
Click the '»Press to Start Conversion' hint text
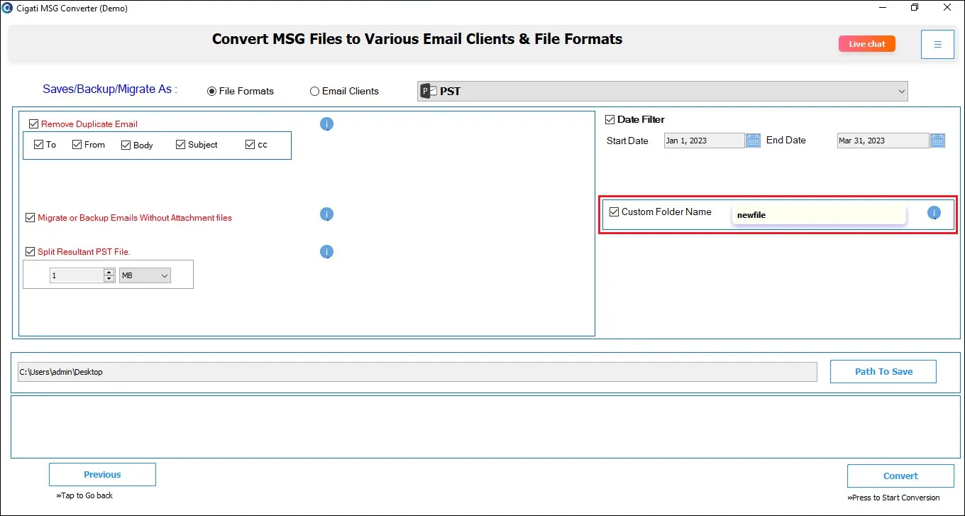pyautogui.click(x=893, y=498)
